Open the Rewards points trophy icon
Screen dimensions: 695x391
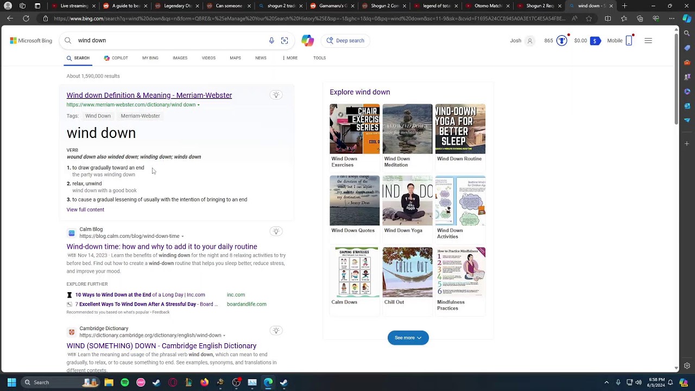click(x=562, y=41)
